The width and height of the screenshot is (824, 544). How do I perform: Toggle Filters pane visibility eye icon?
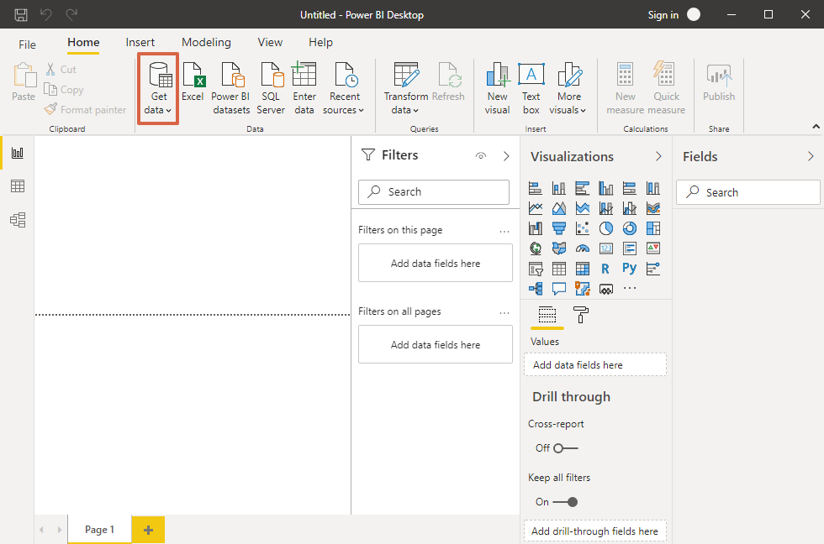coord(481,156)
